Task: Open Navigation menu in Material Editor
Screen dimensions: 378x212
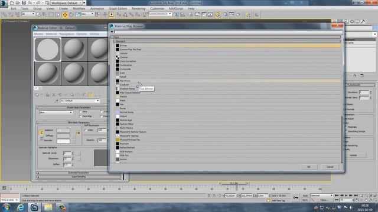Action: point(67,34)
